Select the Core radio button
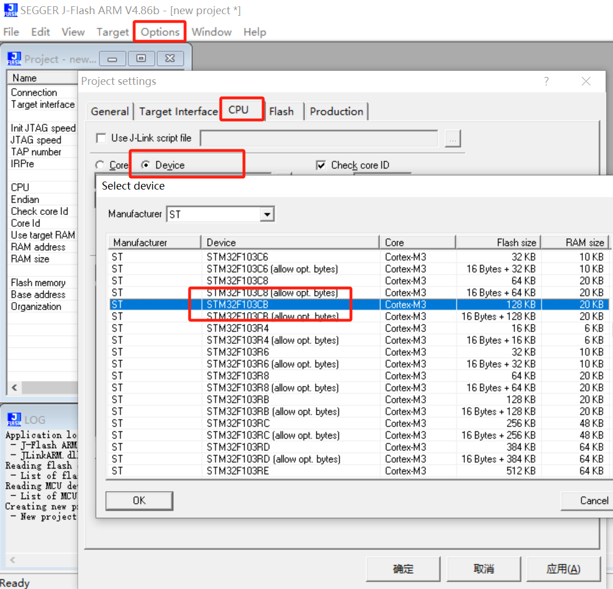Viewport: 613px width, 589px height. tap(100, 165)
